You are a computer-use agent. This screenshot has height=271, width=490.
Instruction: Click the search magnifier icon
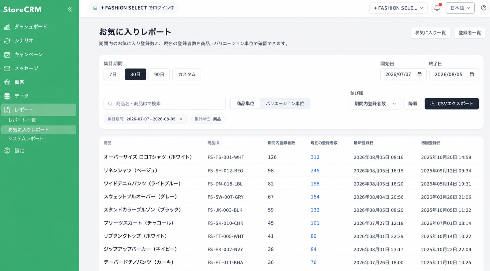pyautogui.click(x=110, y=104)
